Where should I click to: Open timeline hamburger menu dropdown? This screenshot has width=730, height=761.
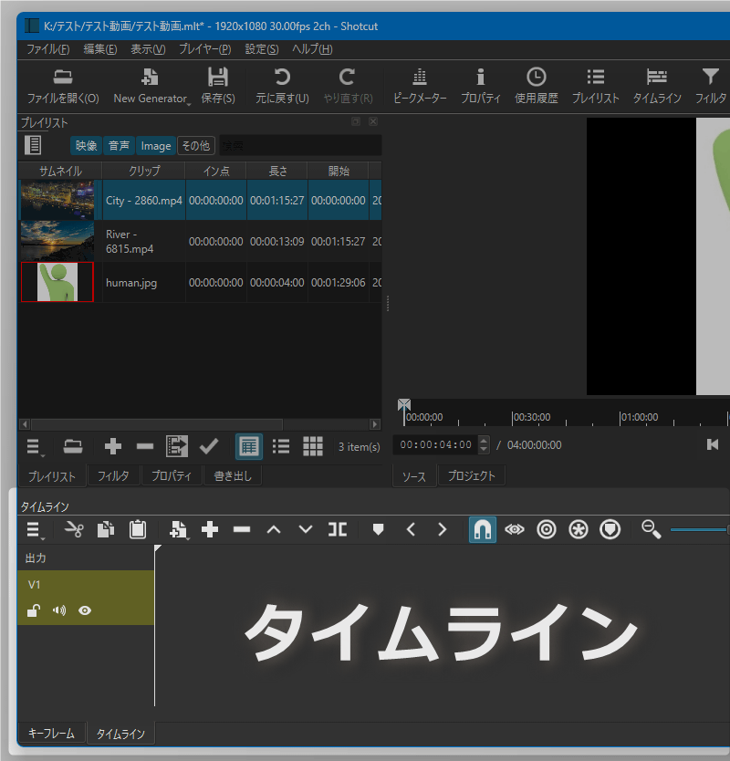pyautogui.click(x=34, y=530)
